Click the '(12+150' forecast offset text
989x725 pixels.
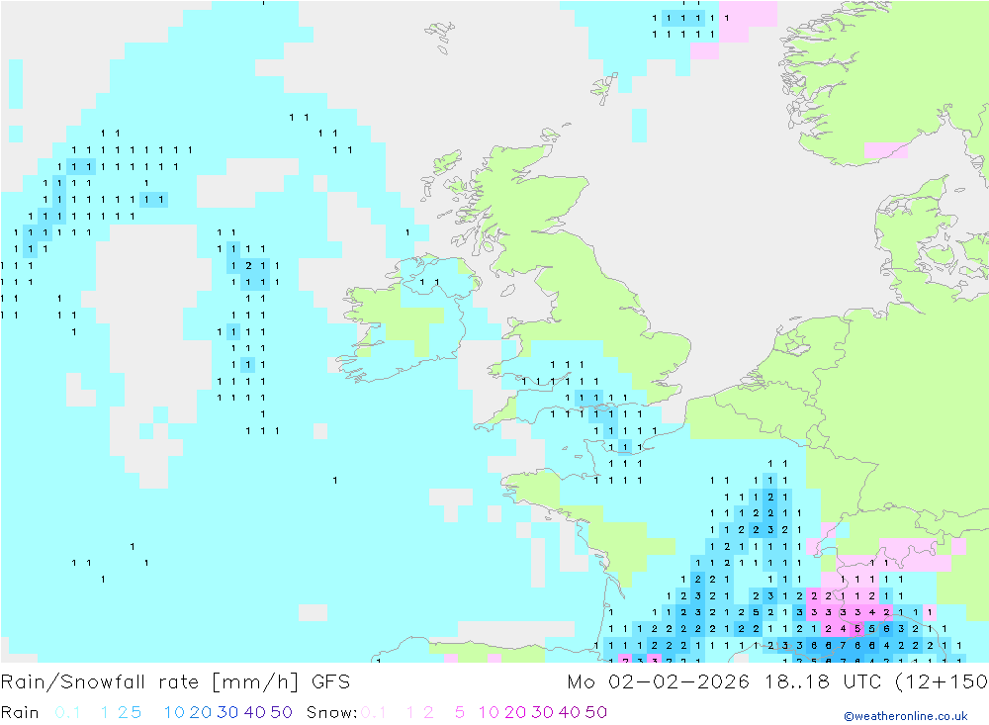942,682
